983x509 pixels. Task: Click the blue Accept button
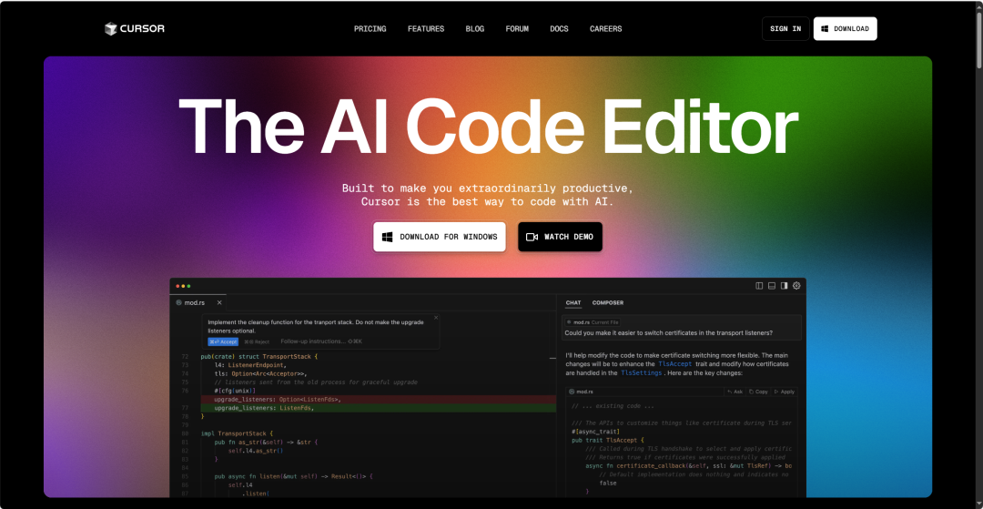pyautogui.click(x=223, y=341)
